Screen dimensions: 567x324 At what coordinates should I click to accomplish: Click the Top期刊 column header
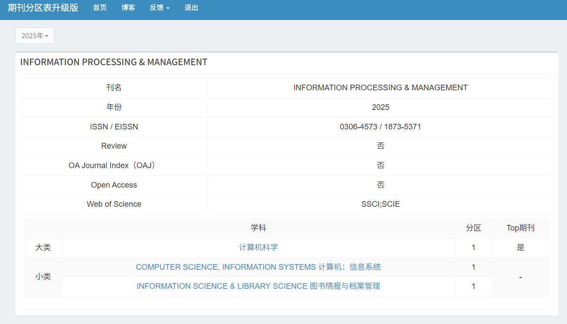coord(520,228)
